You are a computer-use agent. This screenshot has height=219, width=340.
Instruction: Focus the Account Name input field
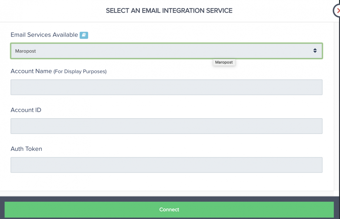coord(166,87)
